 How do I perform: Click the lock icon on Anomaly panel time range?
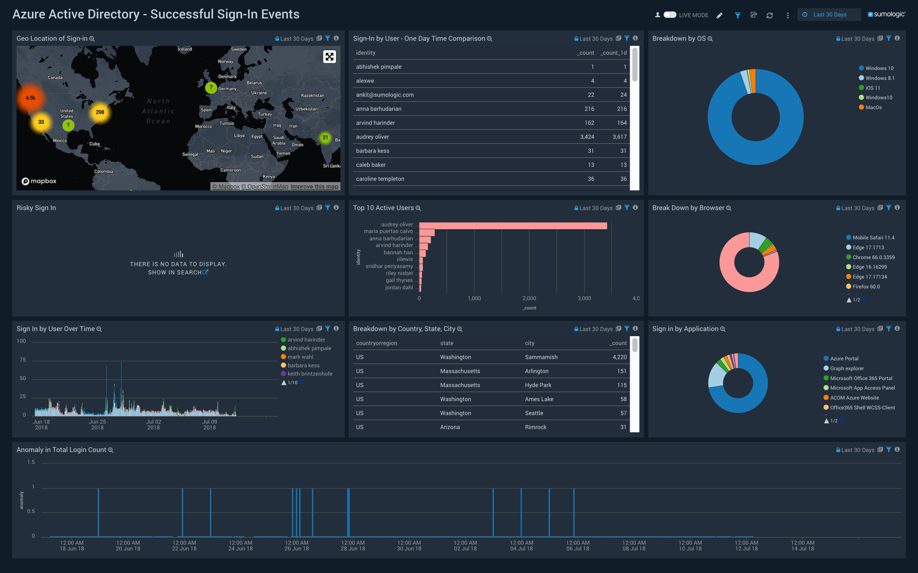[838, 449]
